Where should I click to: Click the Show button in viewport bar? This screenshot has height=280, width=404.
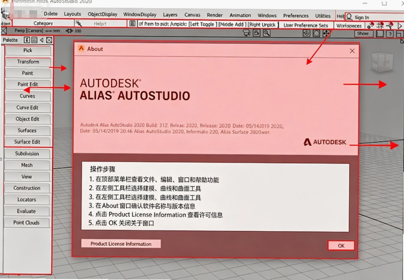click(363, 34)
